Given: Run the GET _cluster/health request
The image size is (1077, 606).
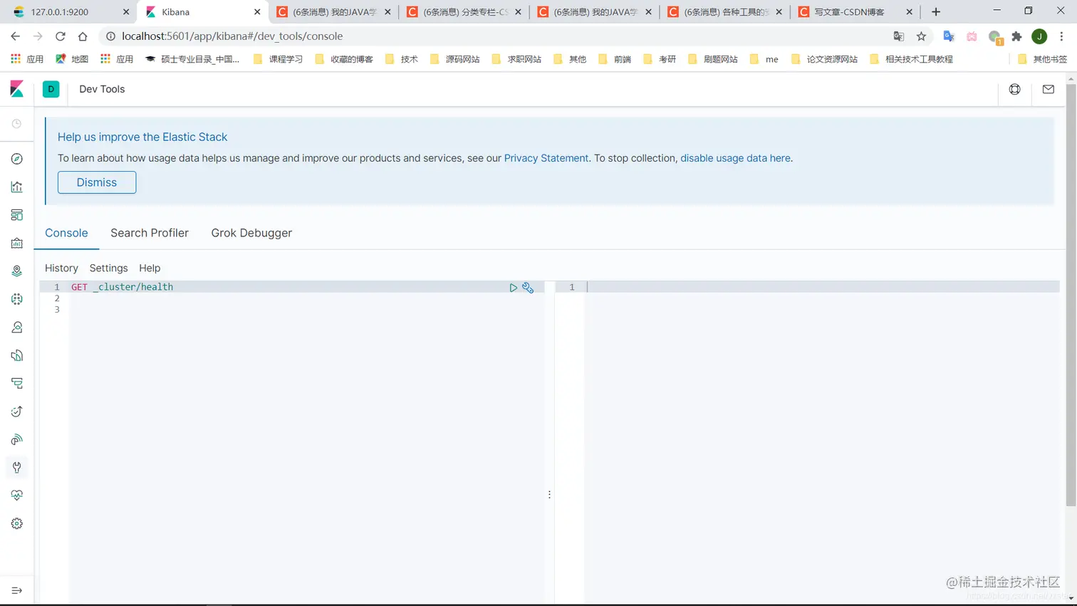Looking at the screenshot, I should click(x=513, y=288).
